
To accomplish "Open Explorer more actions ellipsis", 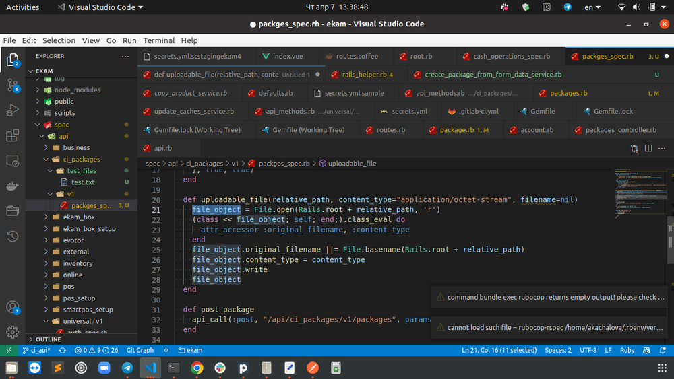I will [x=125, y=57].
